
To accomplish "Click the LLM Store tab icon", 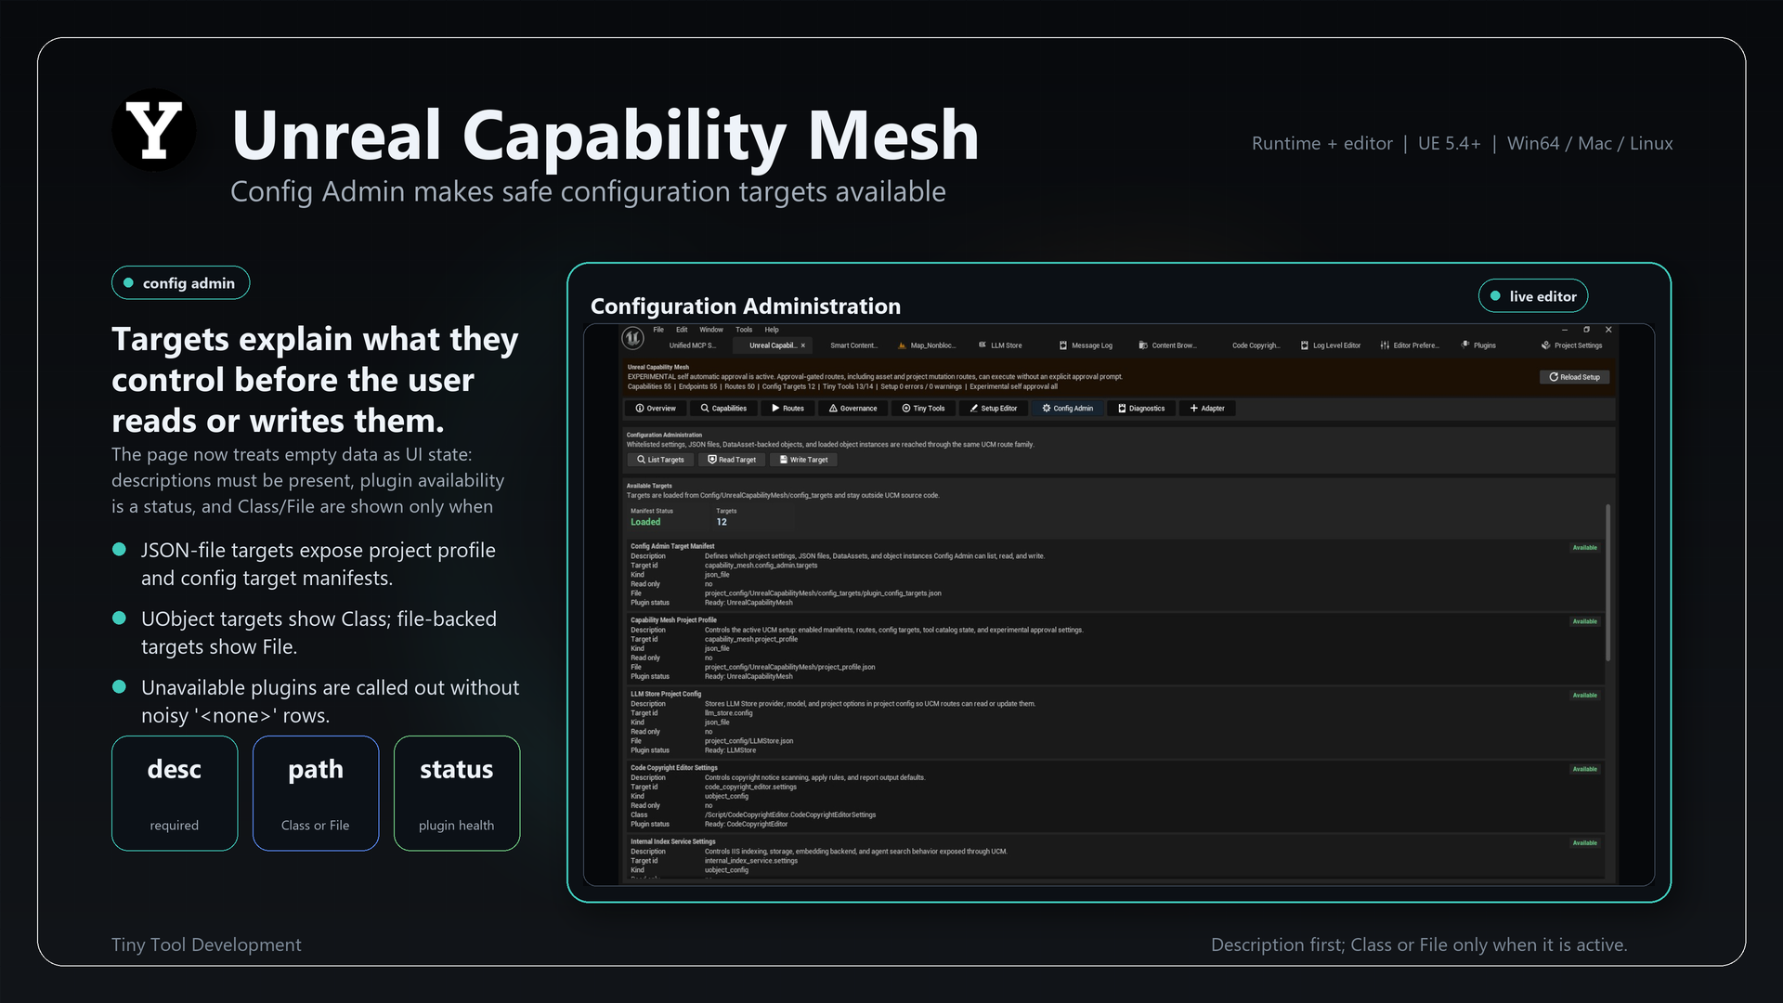I will click(x=983, y=345).
